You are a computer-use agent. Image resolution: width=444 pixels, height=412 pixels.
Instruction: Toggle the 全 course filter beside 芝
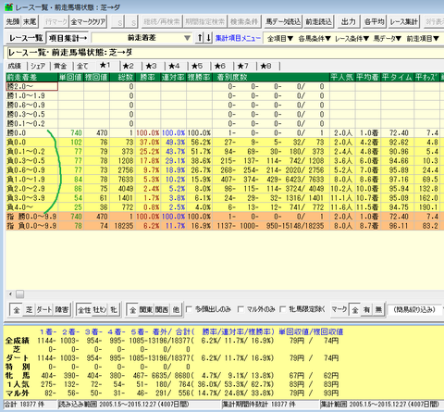[17, 309]
